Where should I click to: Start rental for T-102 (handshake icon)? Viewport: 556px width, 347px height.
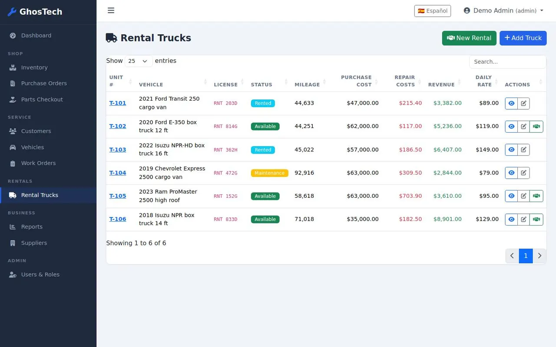coord(536,126)
